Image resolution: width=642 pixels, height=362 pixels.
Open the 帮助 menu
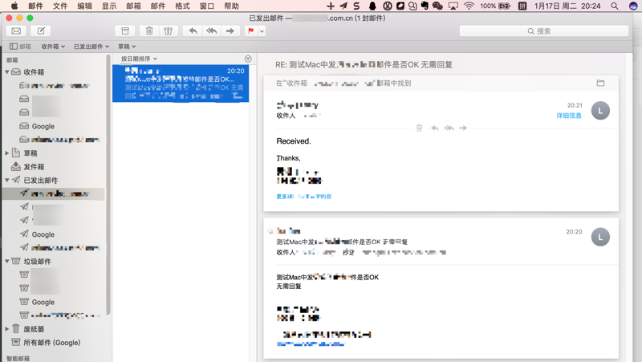[x=231, y=6]
